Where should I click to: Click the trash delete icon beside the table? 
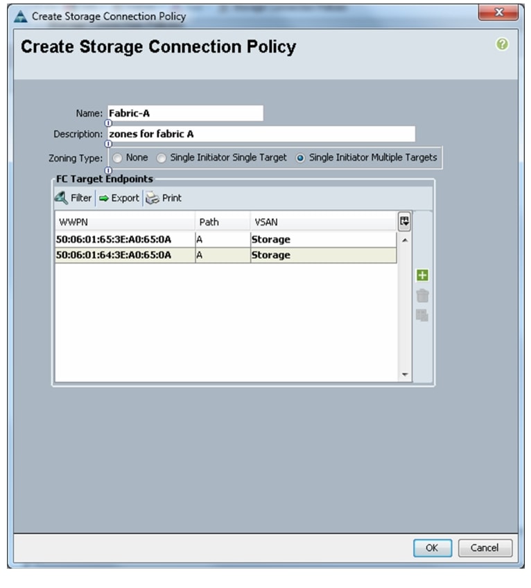pyautogui.click(x=422, y=296)
